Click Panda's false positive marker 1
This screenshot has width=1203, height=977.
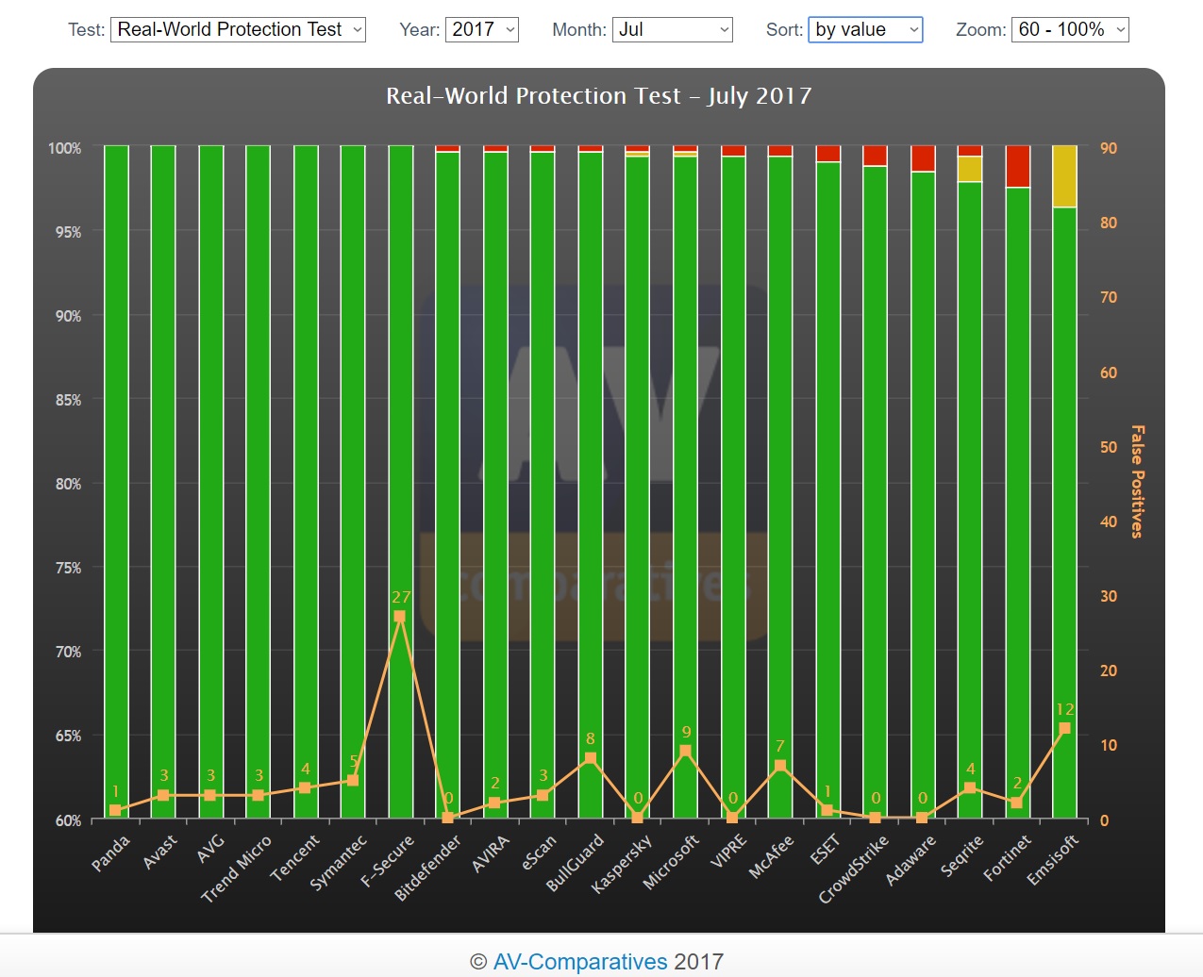(115, 810)
